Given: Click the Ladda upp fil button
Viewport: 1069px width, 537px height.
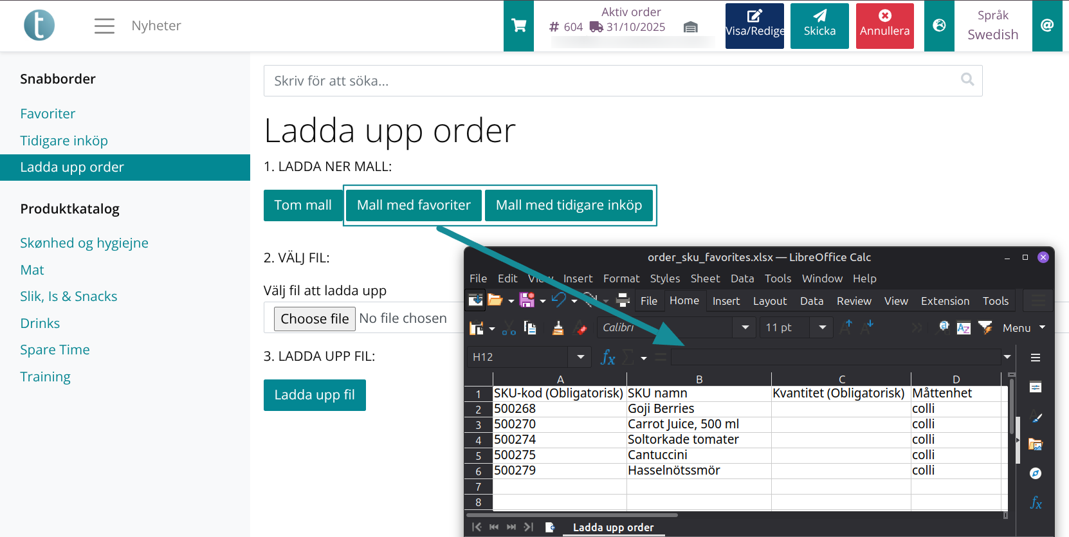Looking at the screenshot, I should tap(315, 395).
